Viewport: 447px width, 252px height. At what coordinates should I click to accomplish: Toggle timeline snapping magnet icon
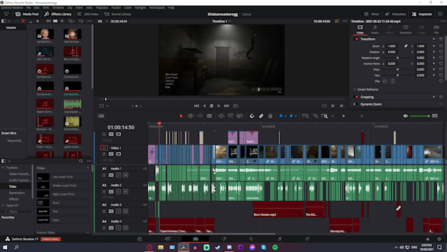click(x=252, y=116)
